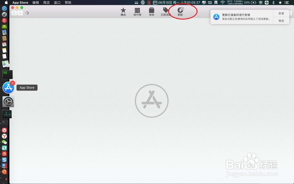Open the Terminal app in dock
Image resolution: width=294 pixels, height=184 pixels.
[x=5, y=123]
